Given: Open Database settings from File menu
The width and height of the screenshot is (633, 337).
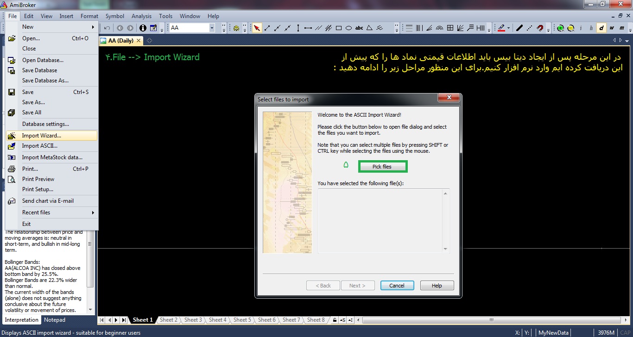Looking at the screenshot, I should tap(51, 124).
